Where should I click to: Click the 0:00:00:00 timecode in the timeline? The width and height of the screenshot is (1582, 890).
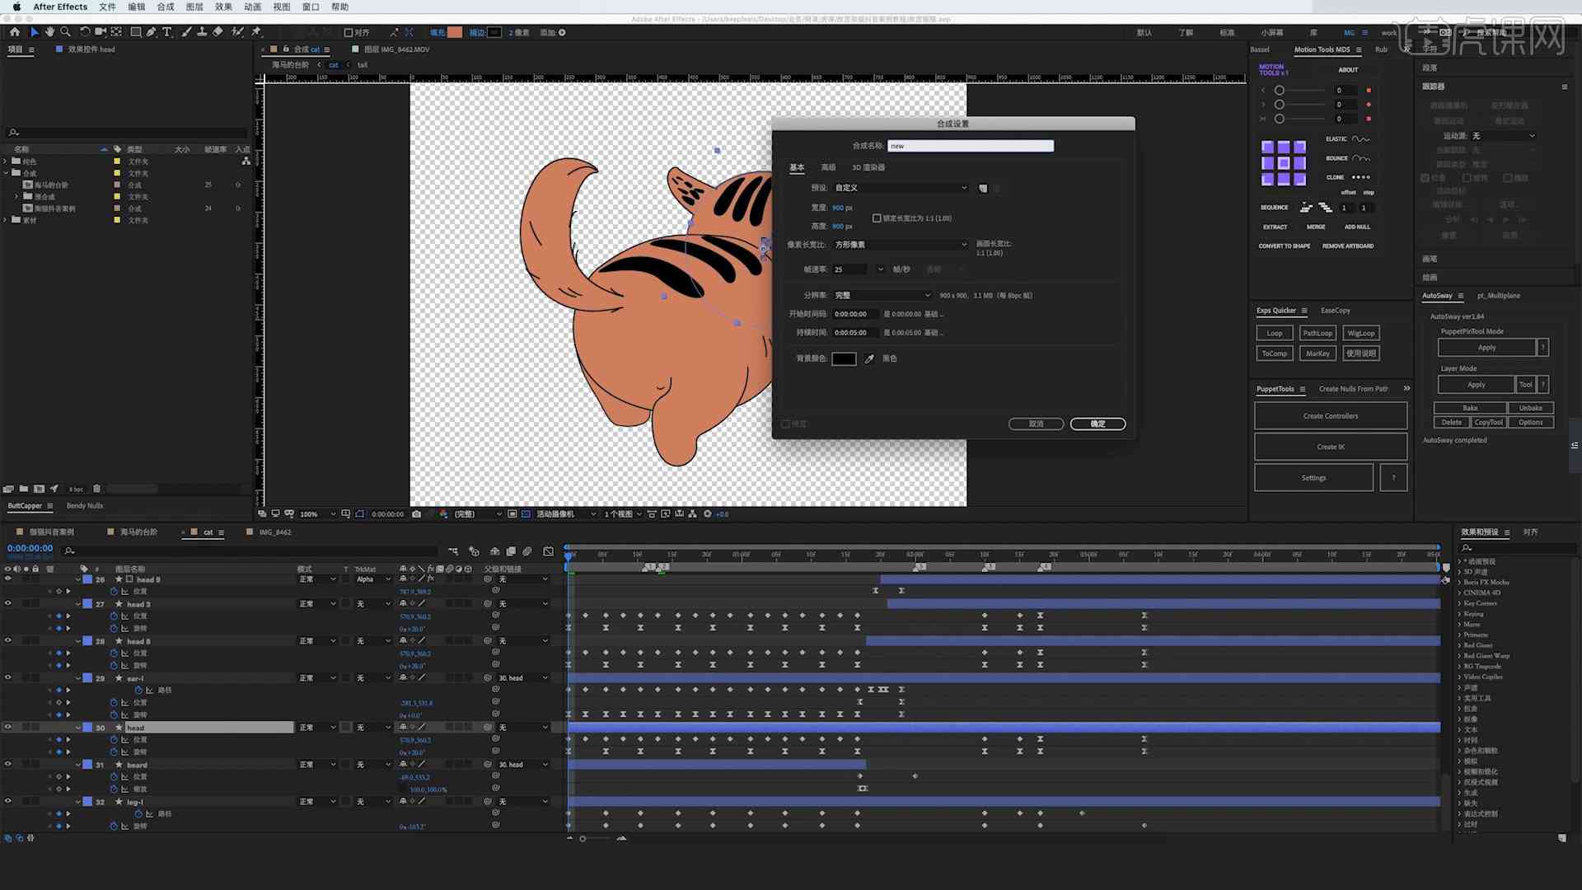click(x=30, y=548)
